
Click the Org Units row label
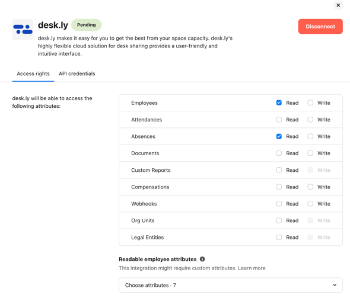[x=143, y=220]
